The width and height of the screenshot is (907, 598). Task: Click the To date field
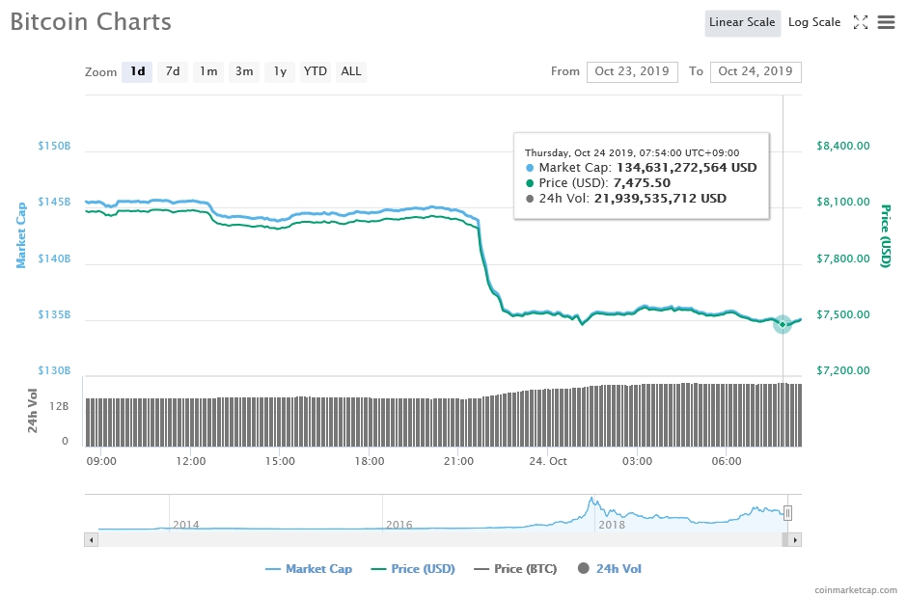click(x=755, y=71)
